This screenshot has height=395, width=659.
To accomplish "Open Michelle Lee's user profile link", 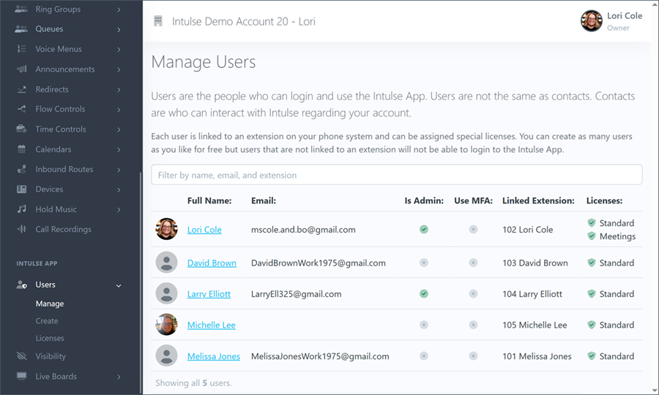I will [x=211, y=325].
